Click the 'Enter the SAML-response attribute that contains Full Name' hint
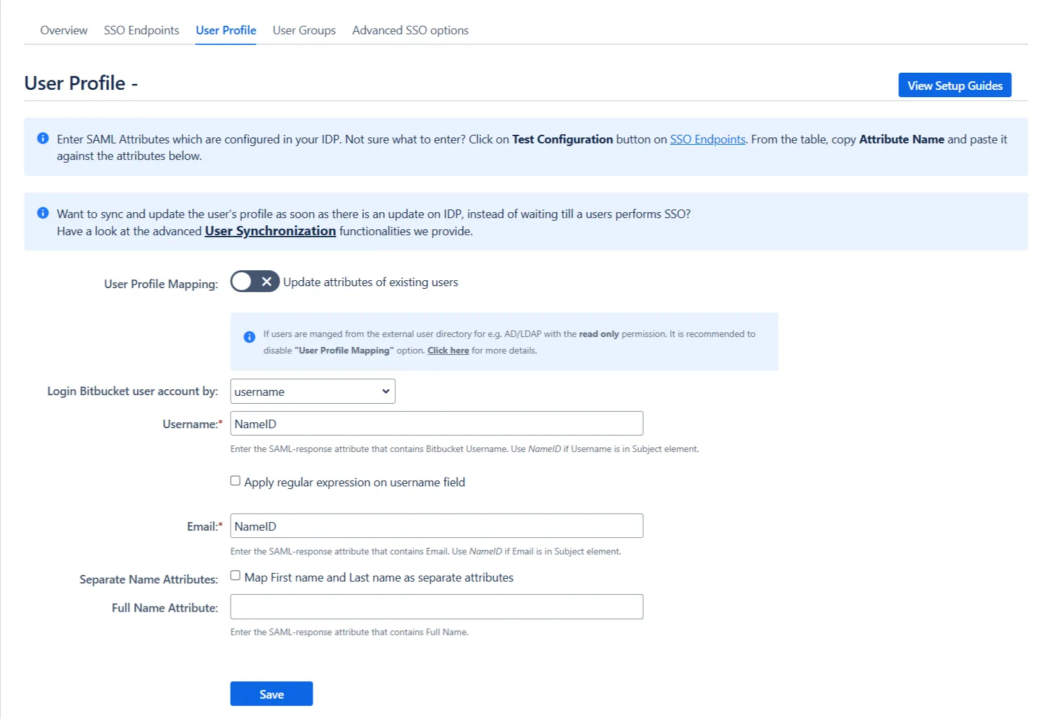1045x719 pixels. click(x=349, y=632)
